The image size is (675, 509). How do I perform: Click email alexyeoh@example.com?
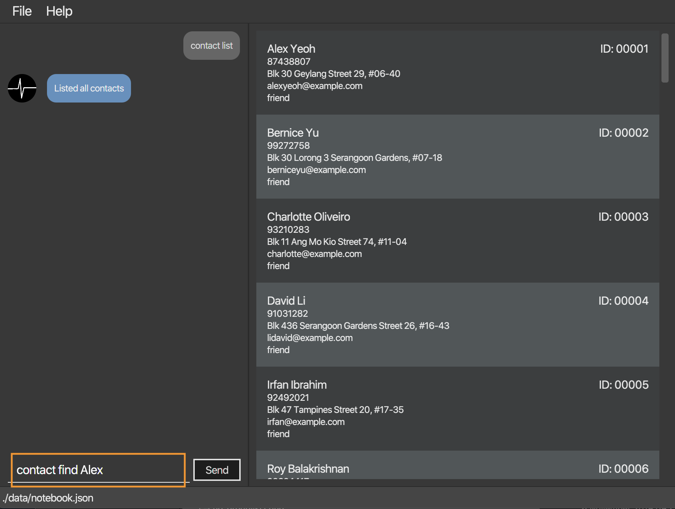[315, 86]
